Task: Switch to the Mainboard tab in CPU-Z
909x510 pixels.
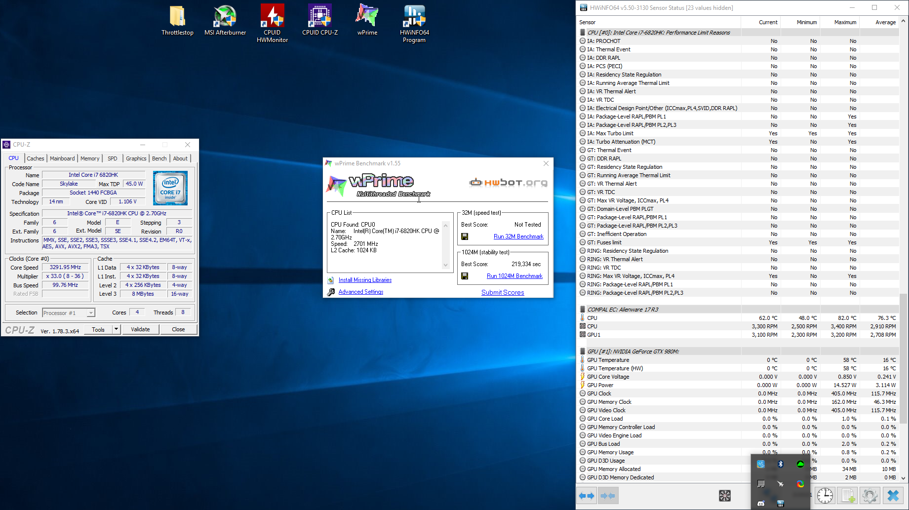Action: point(62,158)
